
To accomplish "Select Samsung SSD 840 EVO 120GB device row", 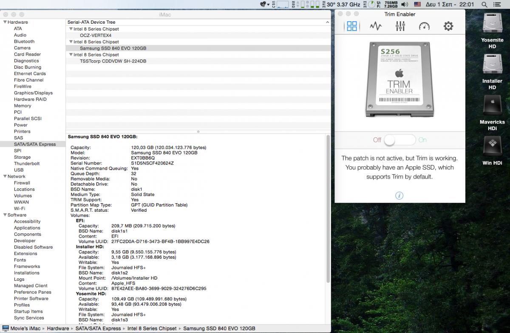I will click(x=198, y=48).
